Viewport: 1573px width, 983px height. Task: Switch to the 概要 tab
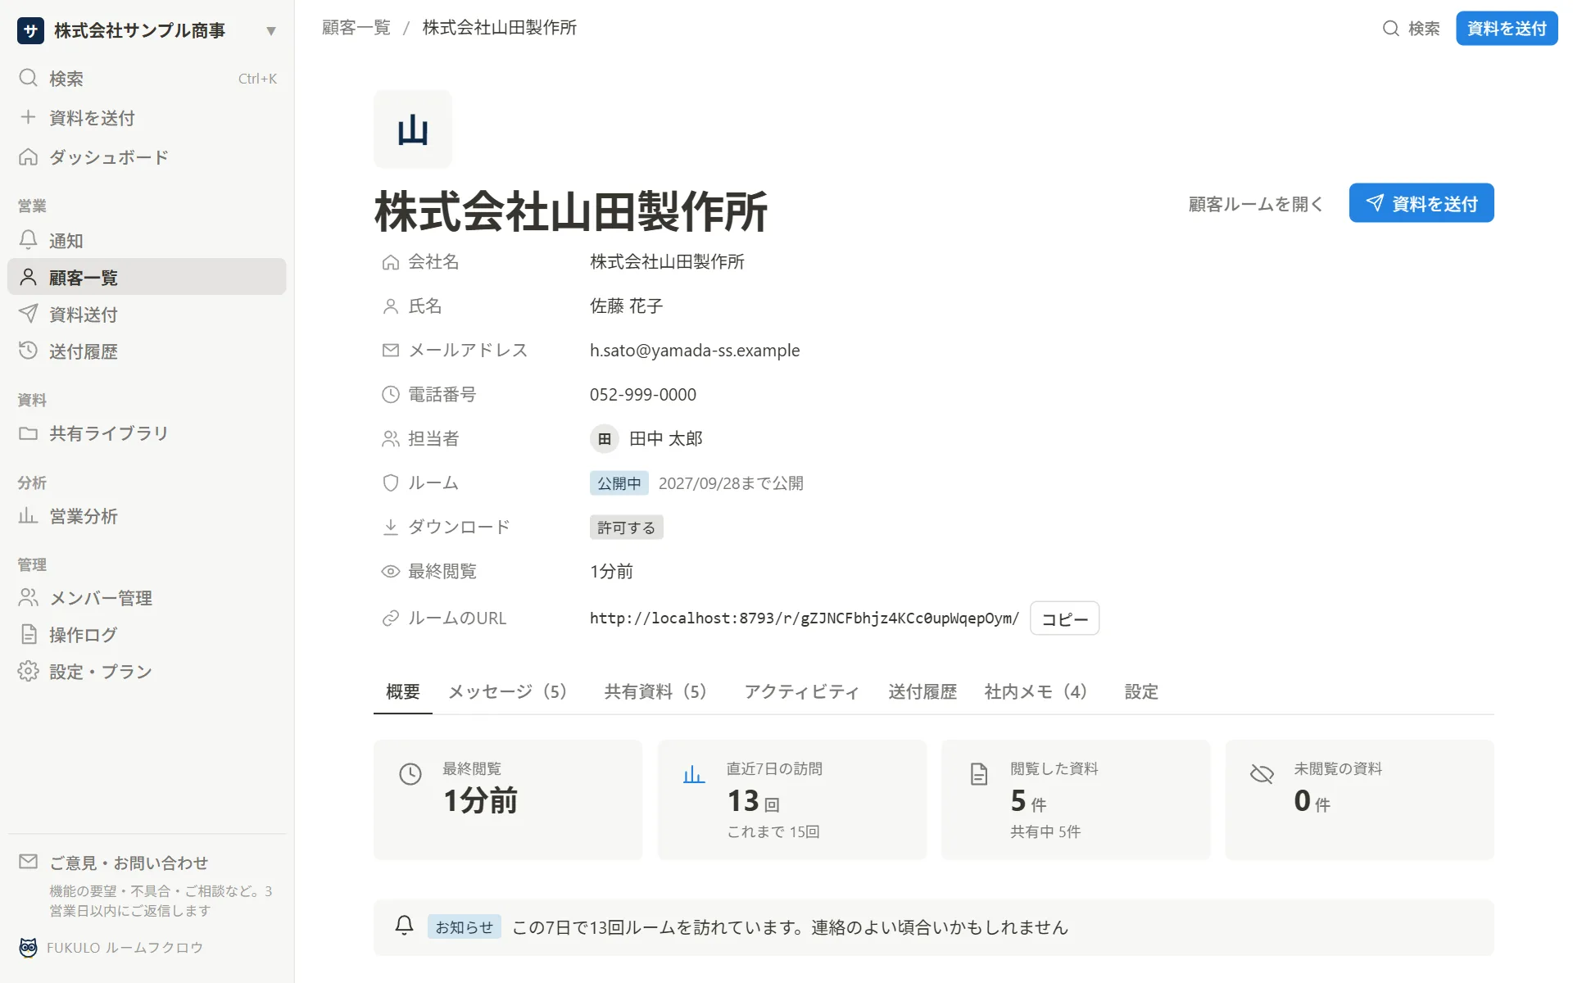(x=403, y=692)
